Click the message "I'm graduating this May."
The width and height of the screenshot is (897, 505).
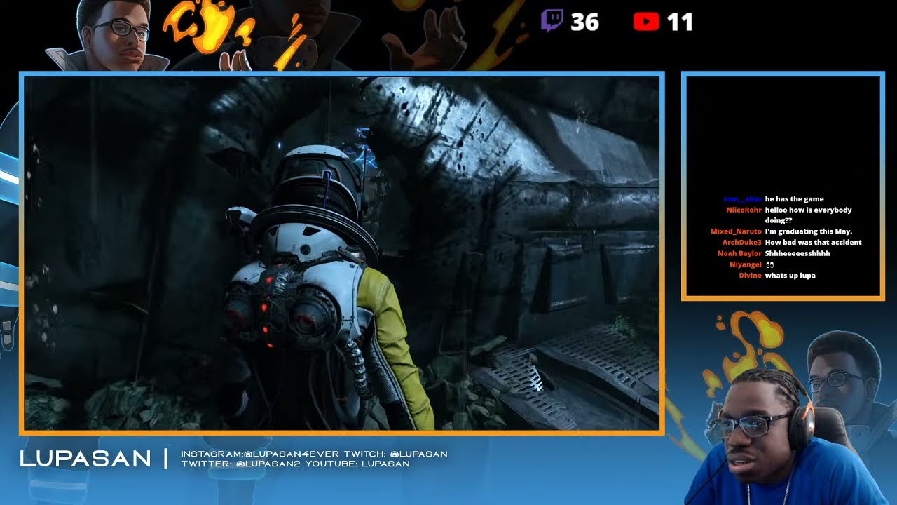[809, 231]
